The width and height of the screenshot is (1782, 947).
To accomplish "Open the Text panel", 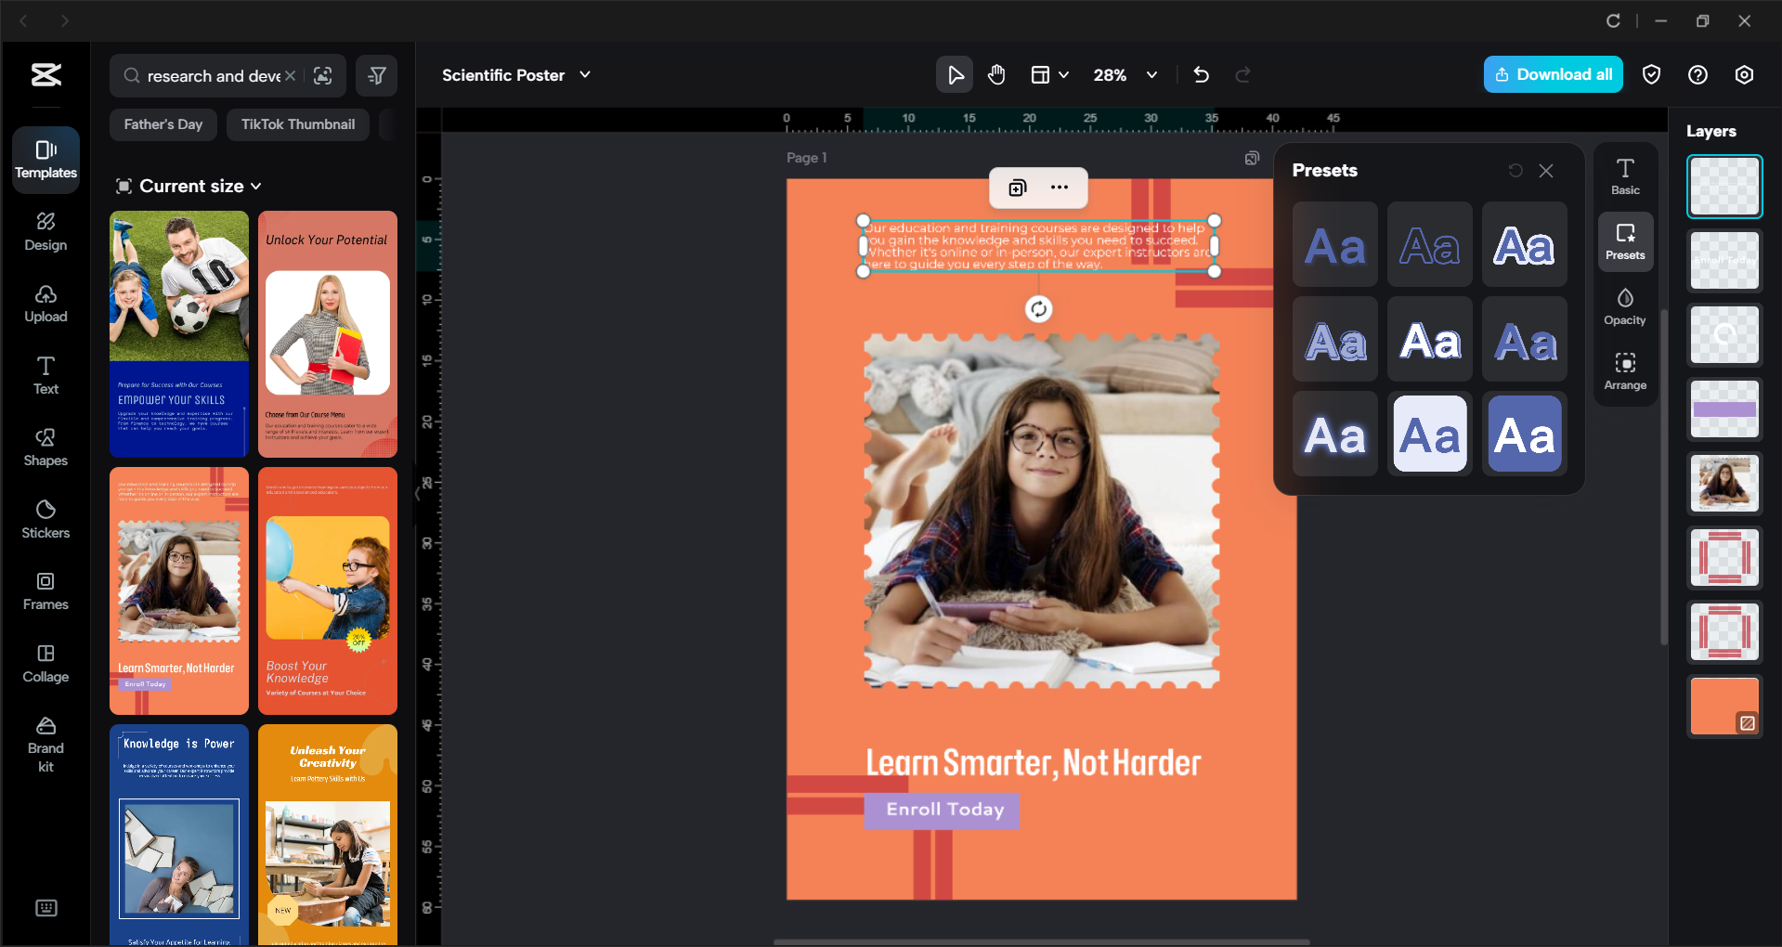I will (x=45, y=374).
